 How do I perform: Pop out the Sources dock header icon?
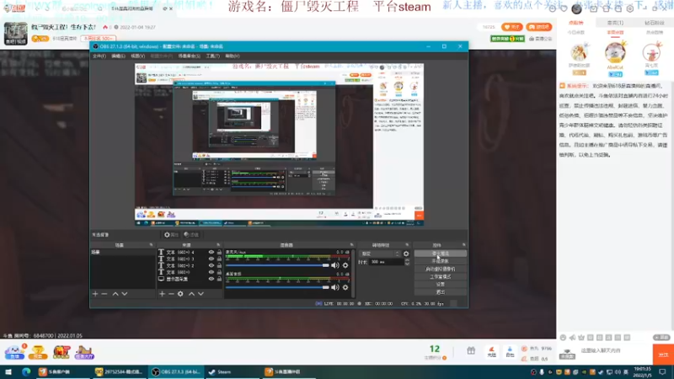[x=218, y=245]
